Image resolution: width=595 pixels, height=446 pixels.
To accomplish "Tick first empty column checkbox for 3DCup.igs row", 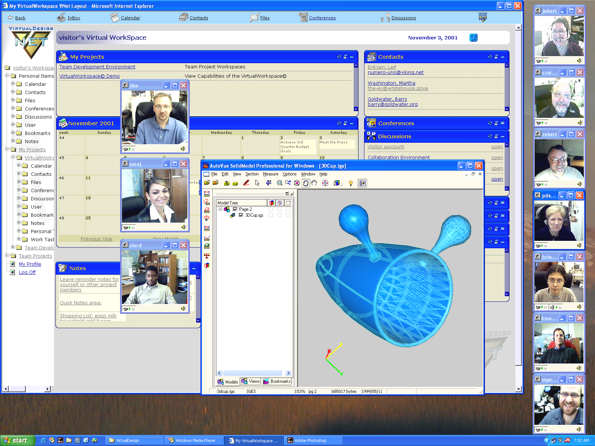I will 271,215.
